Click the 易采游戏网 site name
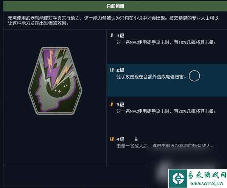Screen dimensions: 227x188 click(x=207, y=175)
